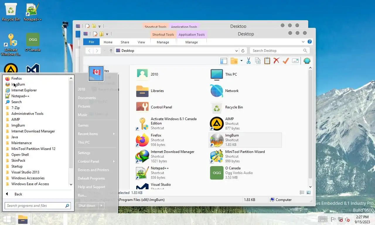Select Internet Download Manager shortcut in list
Viewport: 375px width, 225px height.
[x=171, y=156]
